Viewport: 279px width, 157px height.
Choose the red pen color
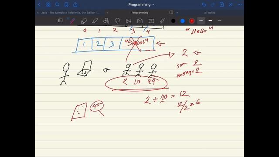192,21
